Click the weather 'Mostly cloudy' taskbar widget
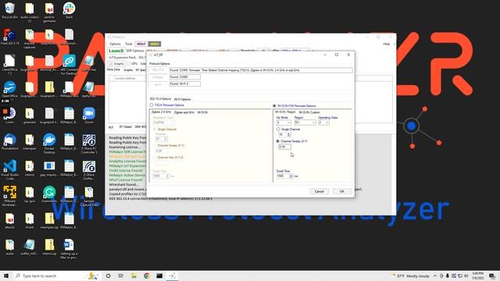This screenshot has width=500, height=281. click(411, 276)
